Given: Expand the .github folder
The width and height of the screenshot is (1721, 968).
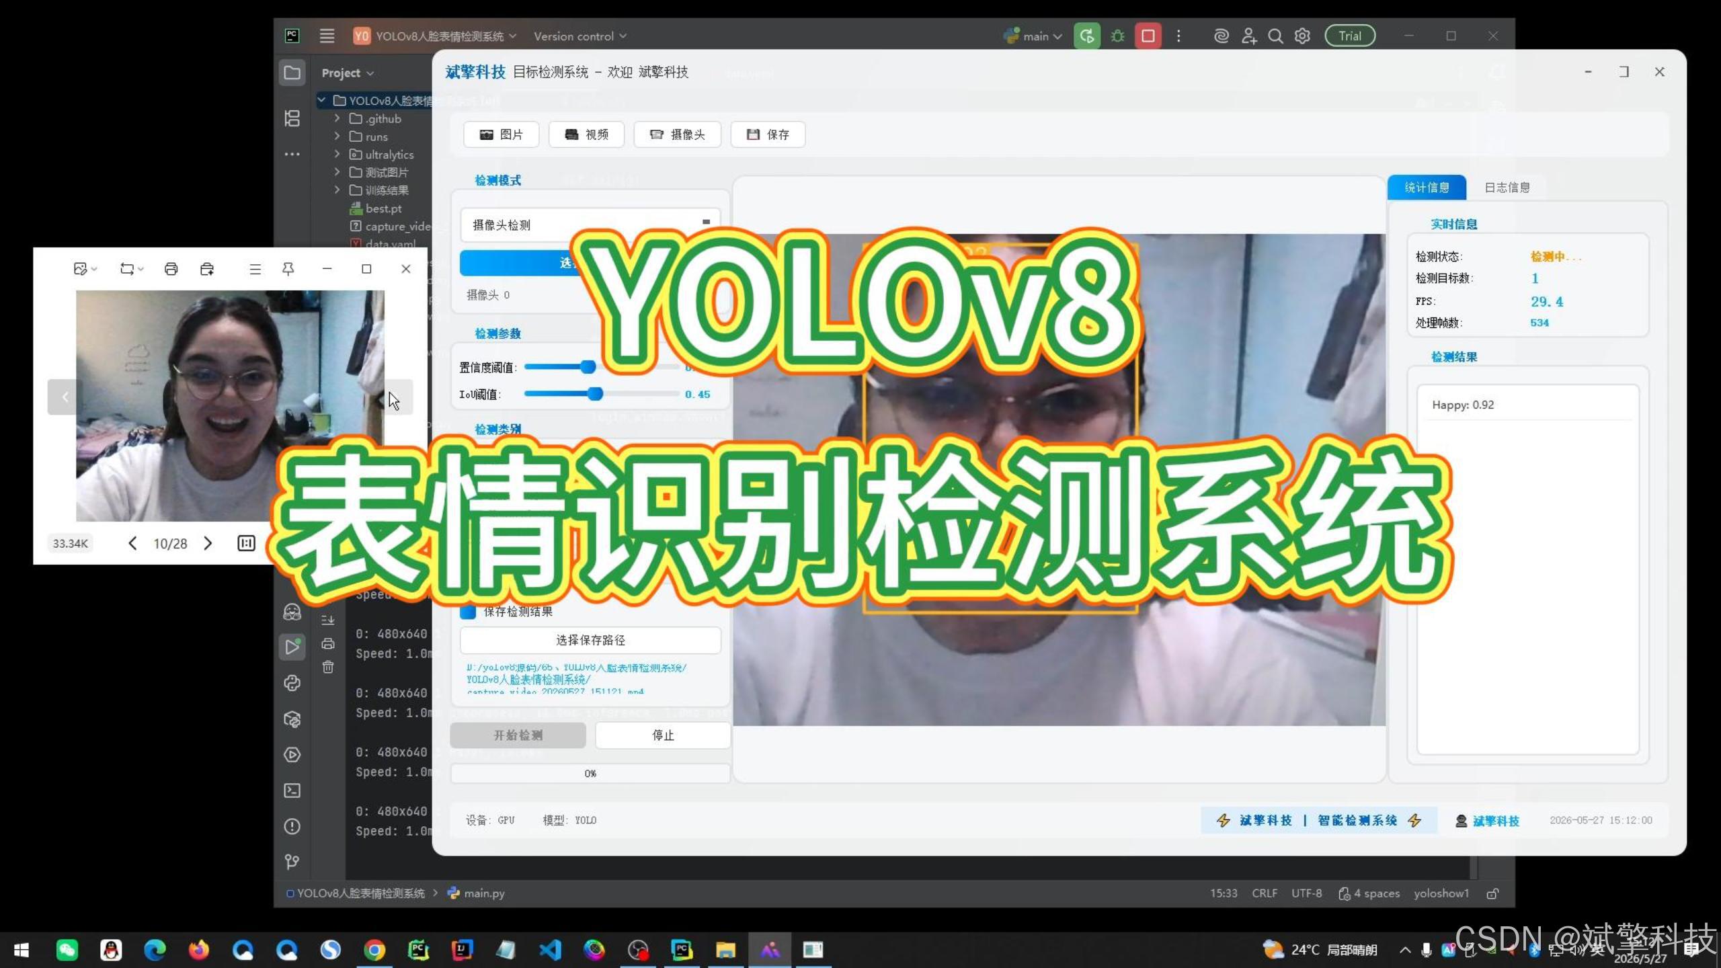Looking at the screenshot, I should pos(337,118).
